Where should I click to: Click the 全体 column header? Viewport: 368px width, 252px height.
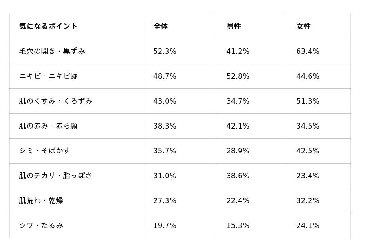[x=161, y=26]
